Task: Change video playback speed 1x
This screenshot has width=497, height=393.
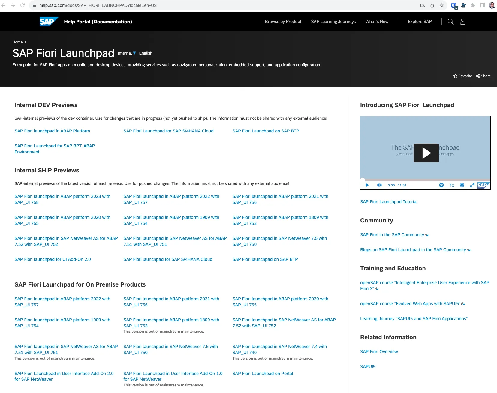Action: tap(452, 185)
